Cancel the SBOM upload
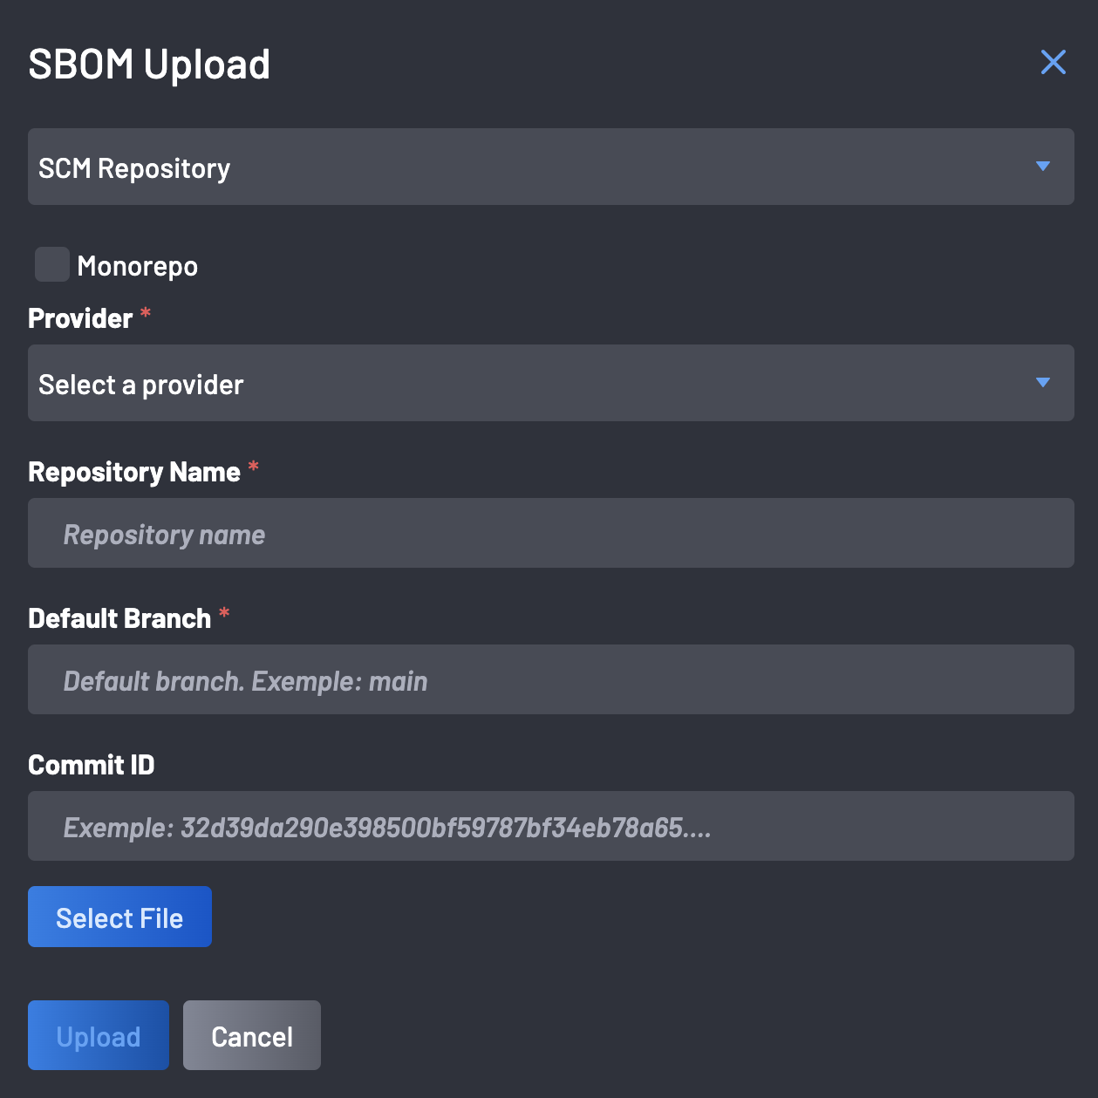1098x1098 pixels. pos(252,1035)
